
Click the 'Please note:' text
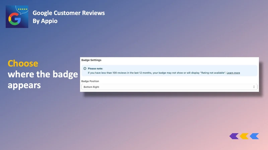[x=95, y=69]
